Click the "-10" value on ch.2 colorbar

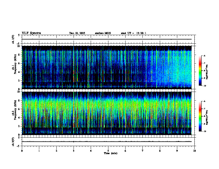pyautogui.click(x=205, y=131)
